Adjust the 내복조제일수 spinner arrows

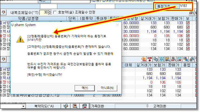[x=49, y=12]
